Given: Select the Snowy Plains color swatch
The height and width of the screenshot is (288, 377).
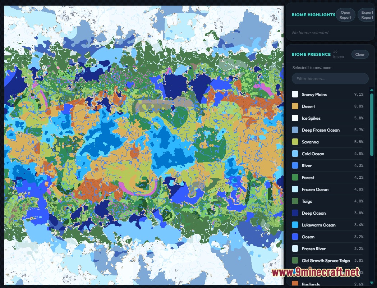Looking at the screenshot, I should [295, 94].
